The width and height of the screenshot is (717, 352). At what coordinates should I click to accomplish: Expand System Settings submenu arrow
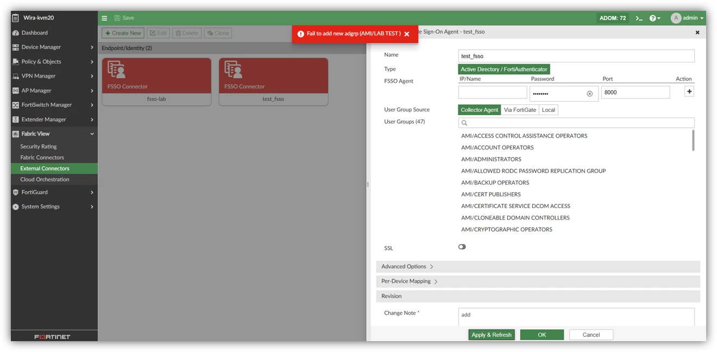tap(92, 207)
